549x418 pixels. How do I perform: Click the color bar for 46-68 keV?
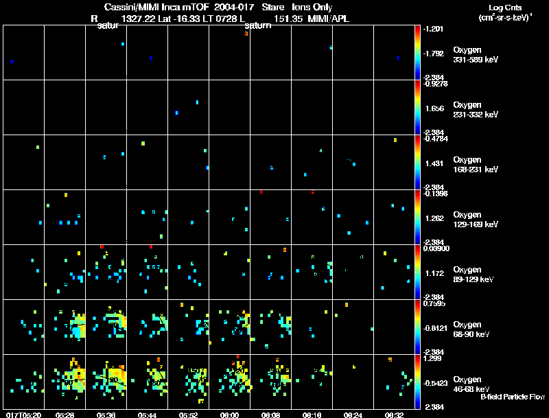(417, 382)
